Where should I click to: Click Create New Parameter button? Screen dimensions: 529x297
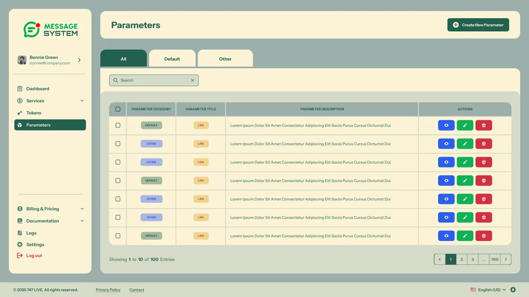478,25
